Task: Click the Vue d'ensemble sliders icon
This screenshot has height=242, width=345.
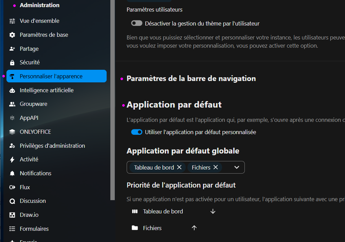Action: click(12, 21)
